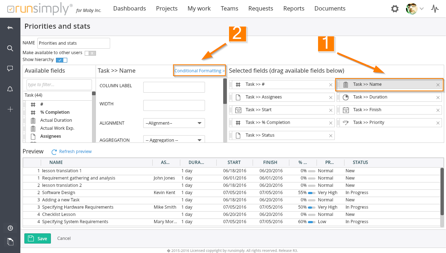This screenshot has height=253, width=446.
Task: Click the back arrow in the sidebar
Action: [10, 28]
